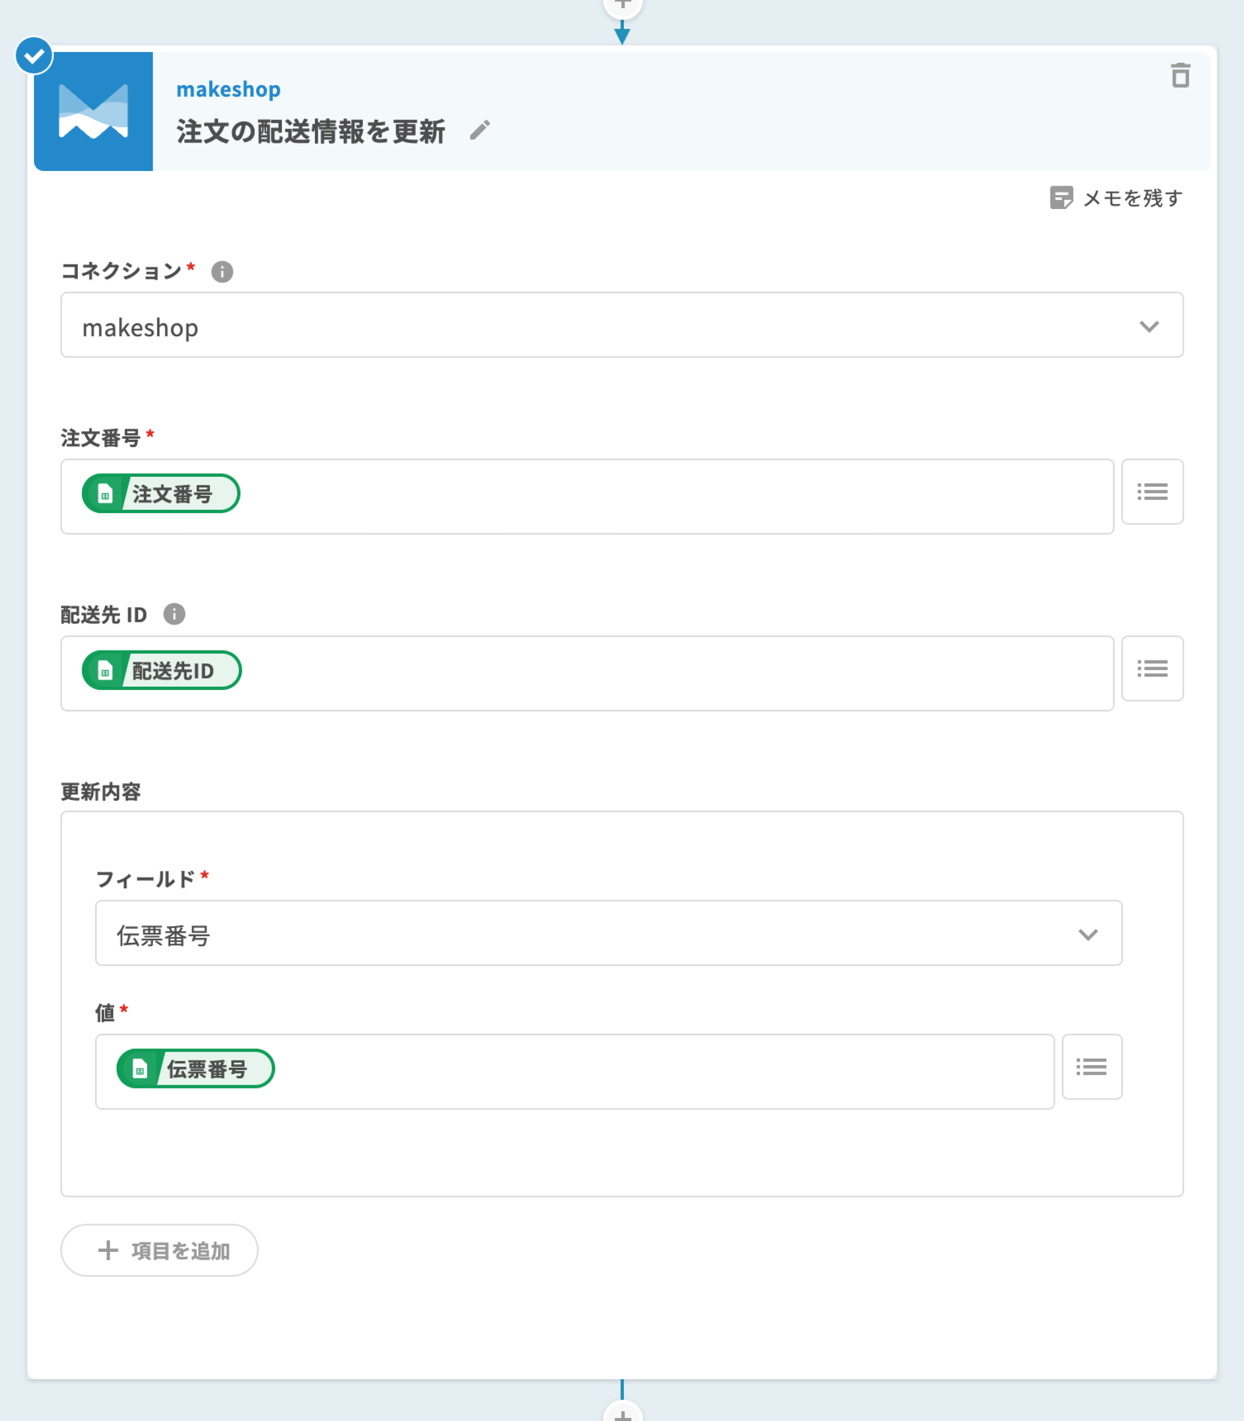
Task: Click the plus add-step button at bottom
Action: 622,1413
